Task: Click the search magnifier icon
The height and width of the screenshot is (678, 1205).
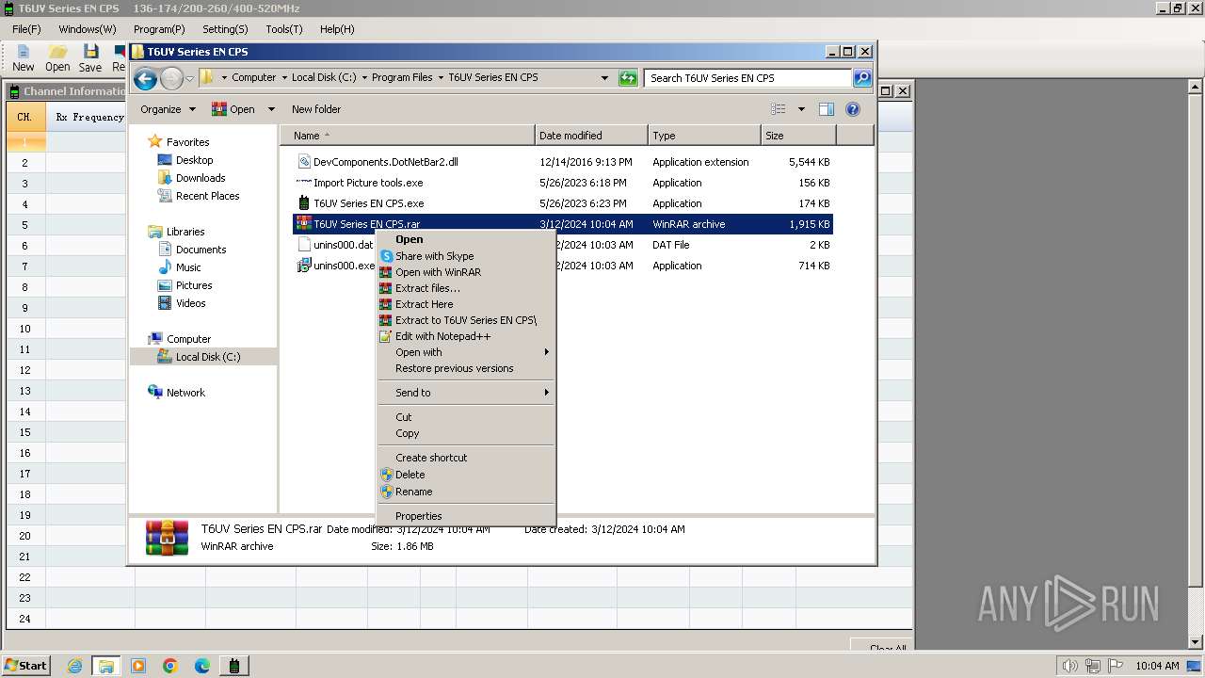Action: (862, 78)
